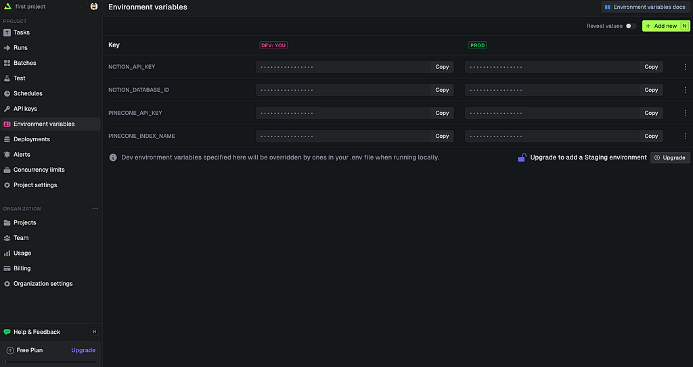Copy NOTION_API_KEY prod value
This screenshot has width=693, height=367.
[651, 67]
